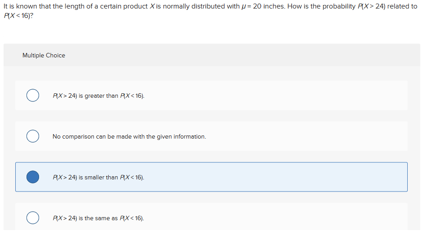
Task: Click the answer text 'P(X>24) is greater than P(X<16).'
Action: [99, 96]
